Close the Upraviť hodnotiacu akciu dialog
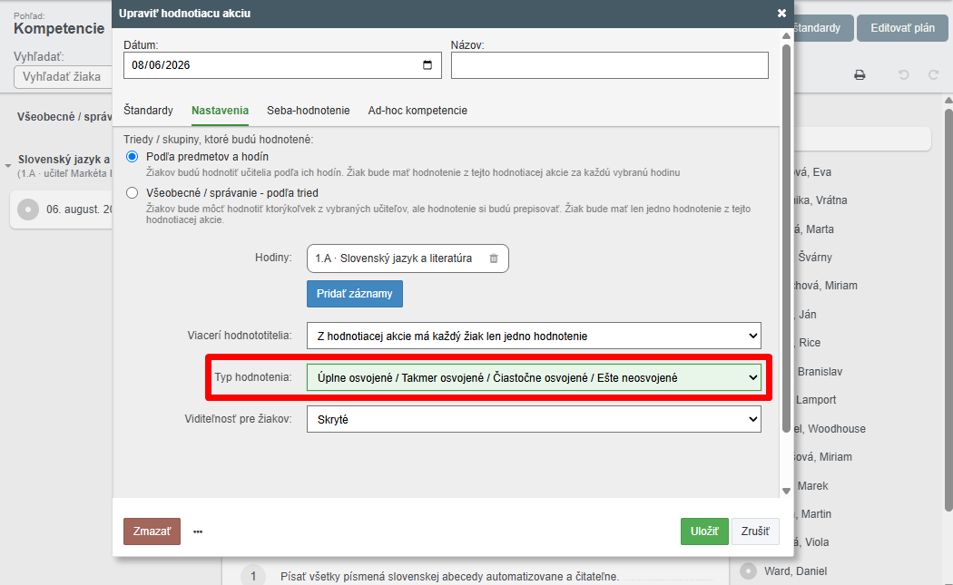 pyautogui.click(x=781, y=13)
